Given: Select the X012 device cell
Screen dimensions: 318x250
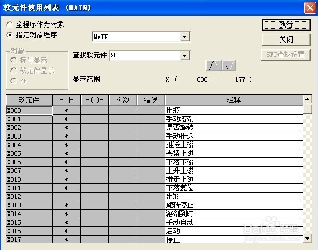Looking at the screenshot, I should (x=29, y=197).
